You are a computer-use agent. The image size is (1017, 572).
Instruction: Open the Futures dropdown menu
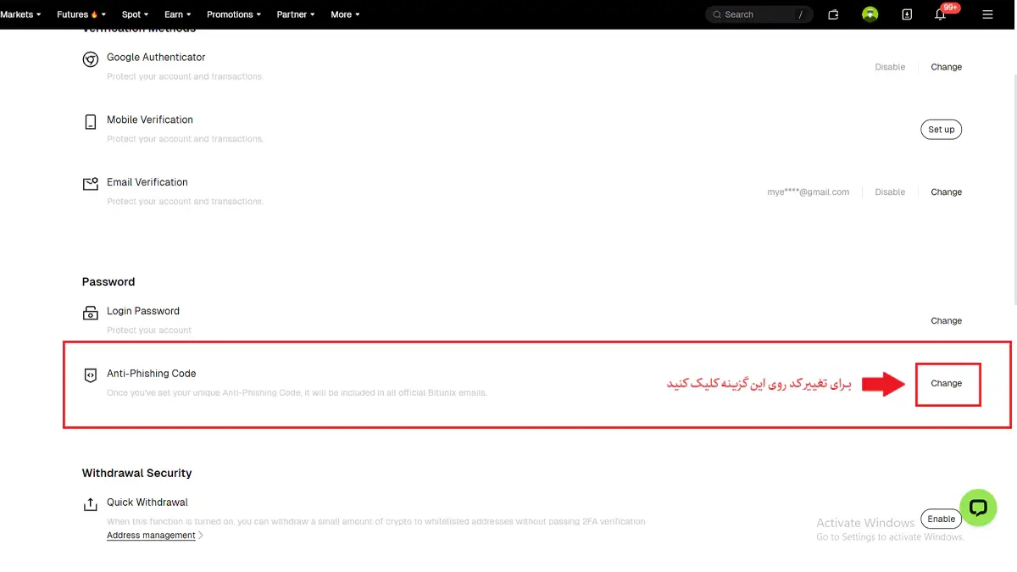[x=81, y=14]
